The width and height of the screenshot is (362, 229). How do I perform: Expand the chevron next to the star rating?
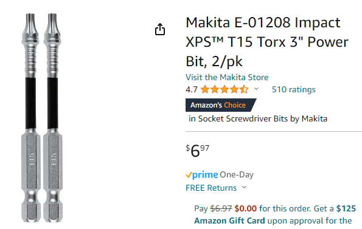pos(256,89)
